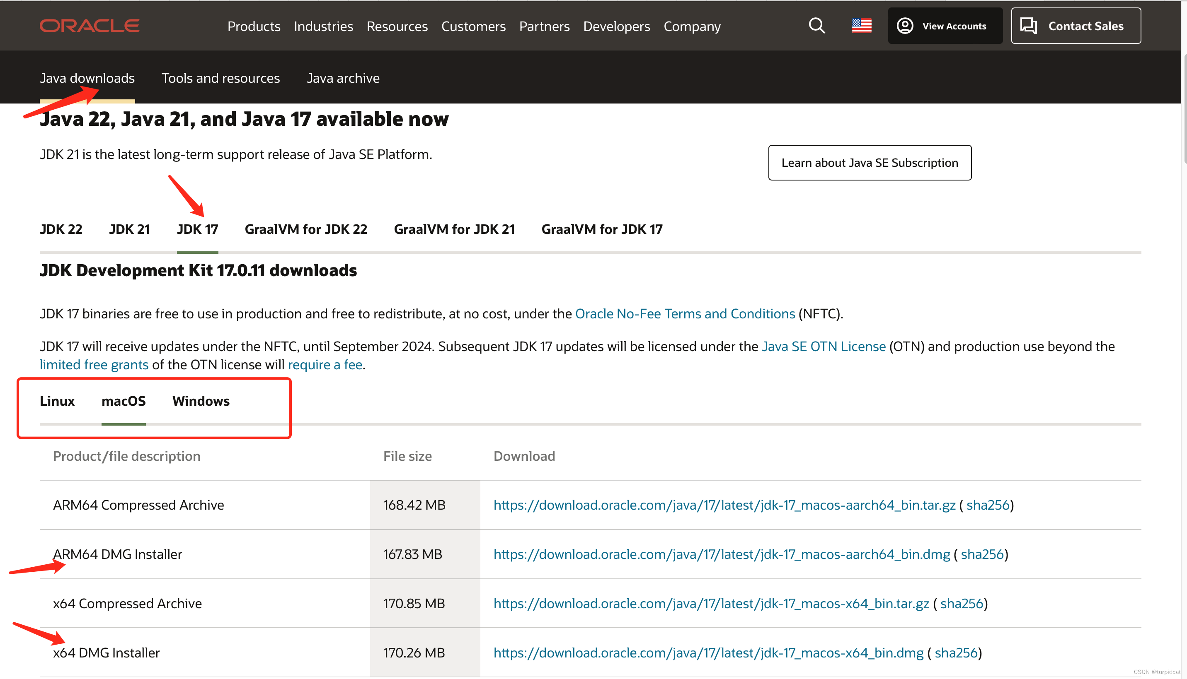This screenshot has height=679, width=1187.
Task: Select the Linux OS tab
Action: click(57, 401)
